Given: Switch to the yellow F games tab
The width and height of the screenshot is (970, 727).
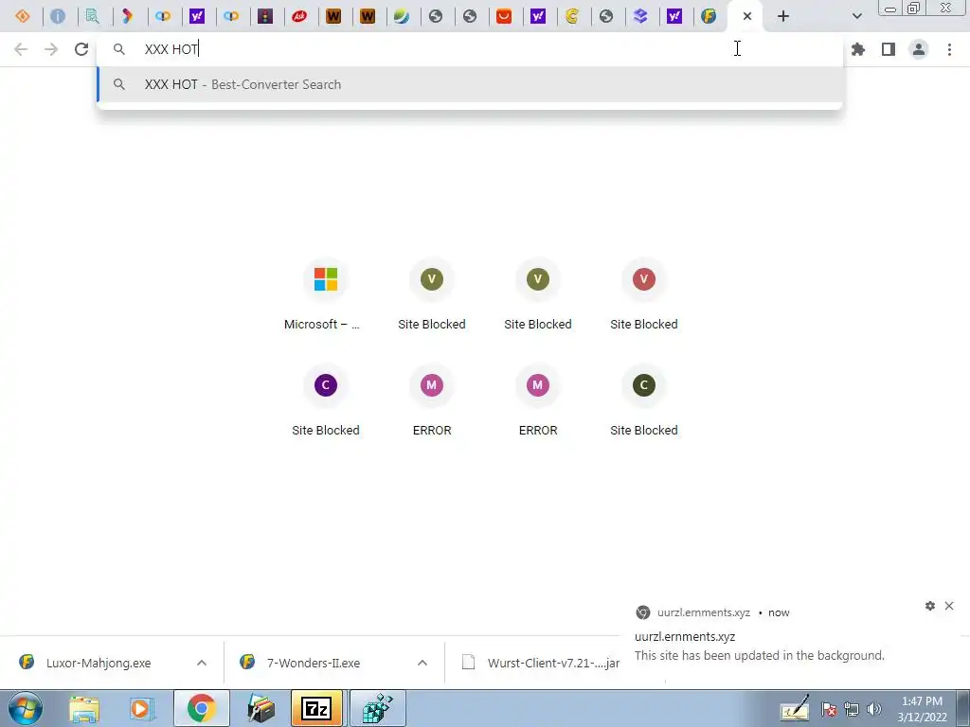Looking at the screenshot, I should pyautogui.click(x=709, y=16).
